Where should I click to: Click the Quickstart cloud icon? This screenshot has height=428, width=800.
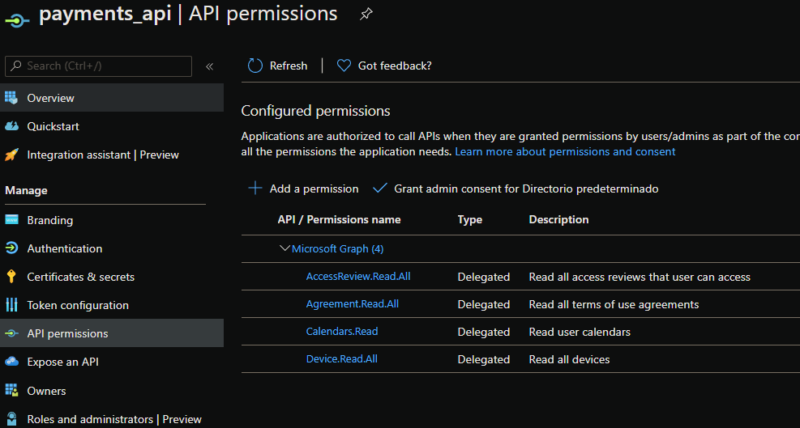[11, 126]
